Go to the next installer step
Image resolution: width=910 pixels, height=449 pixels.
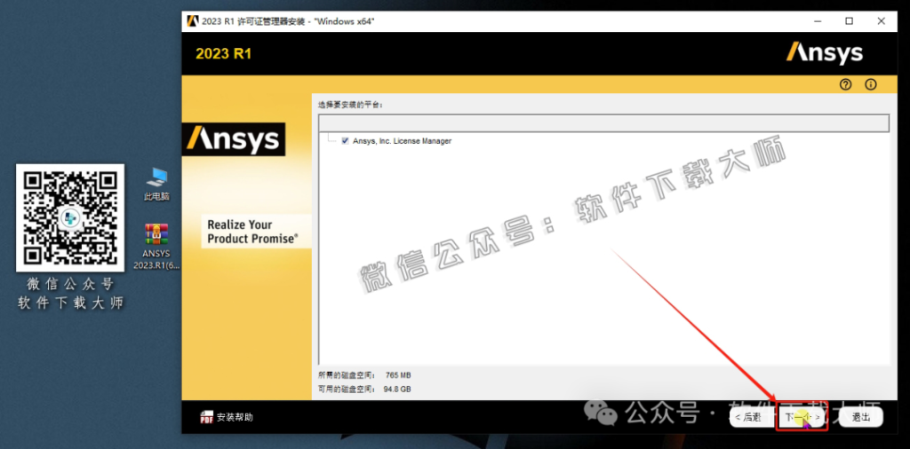[x=802, y=417]
